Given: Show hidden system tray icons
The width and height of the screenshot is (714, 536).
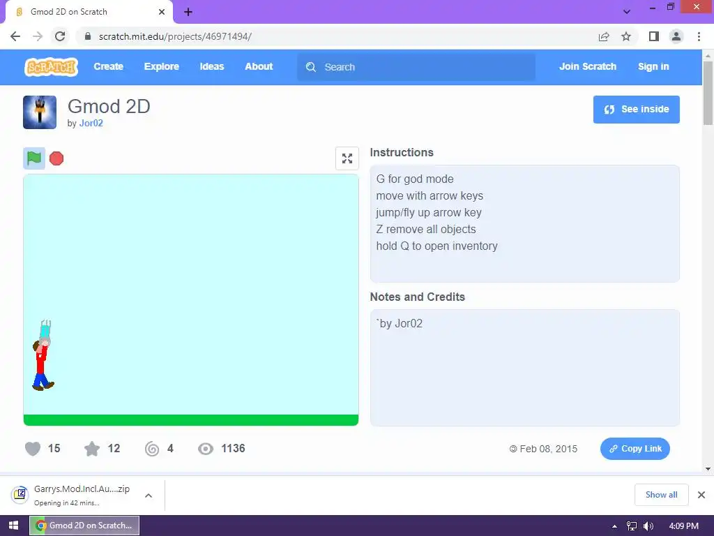Looking at the screenshot, I should pos(614,526).
